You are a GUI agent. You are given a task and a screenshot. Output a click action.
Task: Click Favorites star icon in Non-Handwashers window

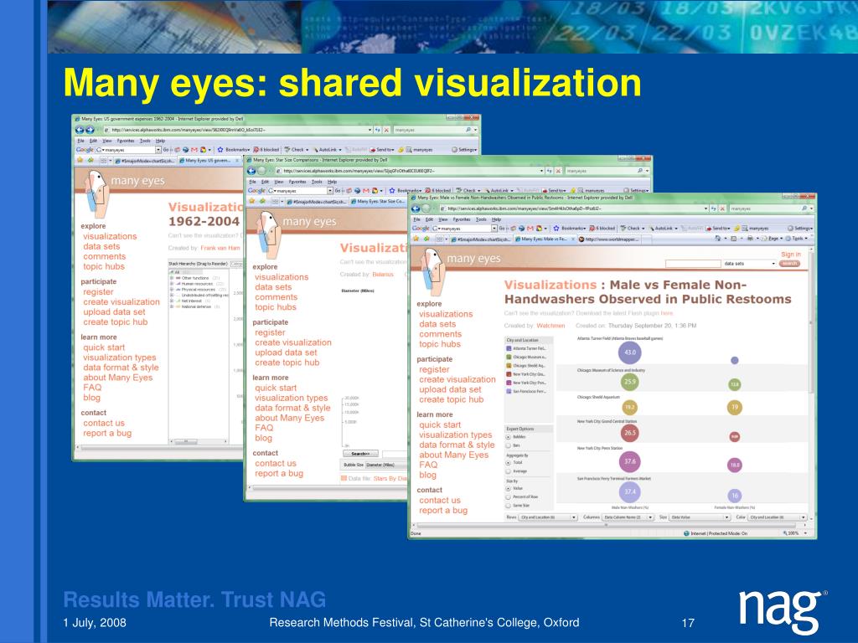(x=416, y=239)
